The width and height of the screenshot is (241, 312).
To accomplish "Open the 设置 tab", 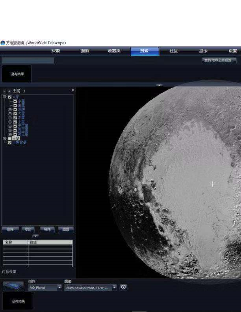I will pyautogui.click(x=233, y=51).
